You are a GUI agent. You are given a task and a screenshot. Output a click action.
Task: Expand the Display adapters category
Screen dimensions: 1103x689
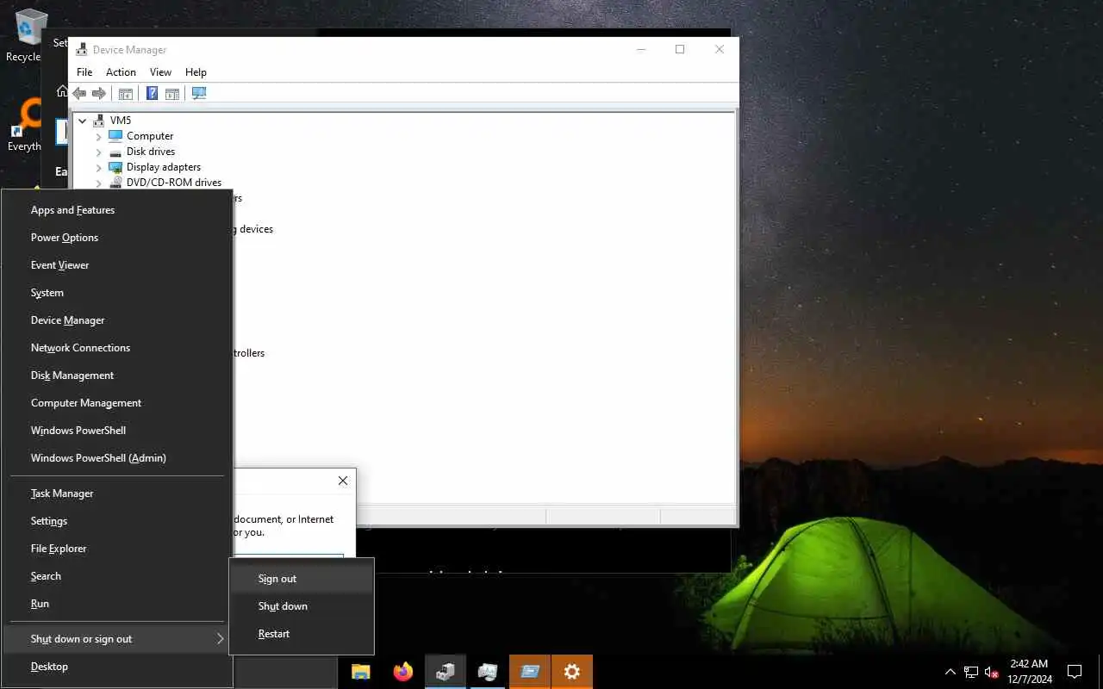click(x=98, y=167)
